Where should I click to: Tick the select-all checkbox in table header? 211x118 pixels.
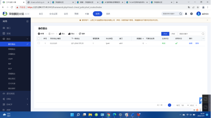[39, 39]
